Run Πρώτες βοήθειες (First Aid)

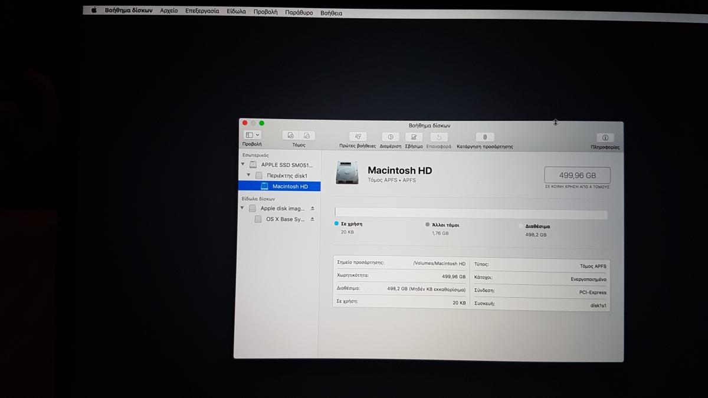[x=358, y=137]
